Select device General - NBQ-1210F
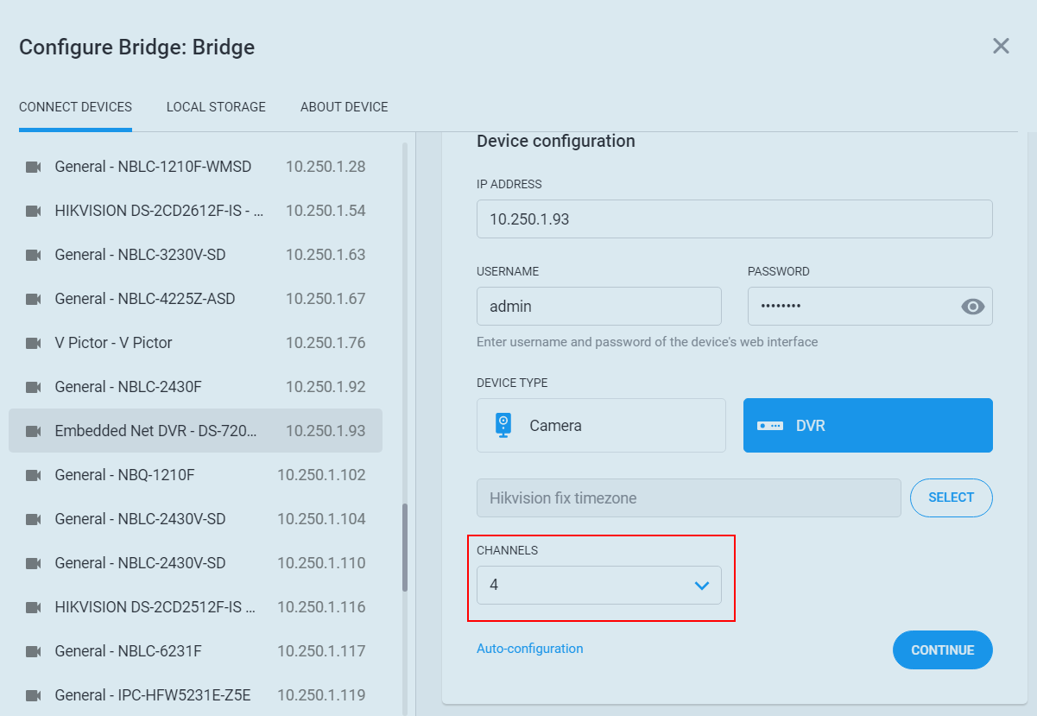The height and width of the screenshot is (716, 1037). click(195, 475)
